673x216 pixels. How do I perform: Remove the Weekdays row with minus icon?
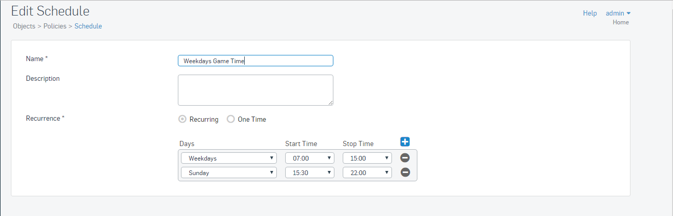(x=405, y=158)
